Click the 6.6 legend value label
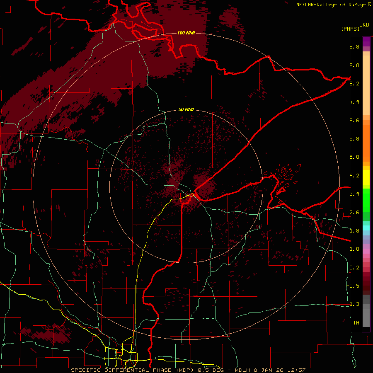 point(354,120)
